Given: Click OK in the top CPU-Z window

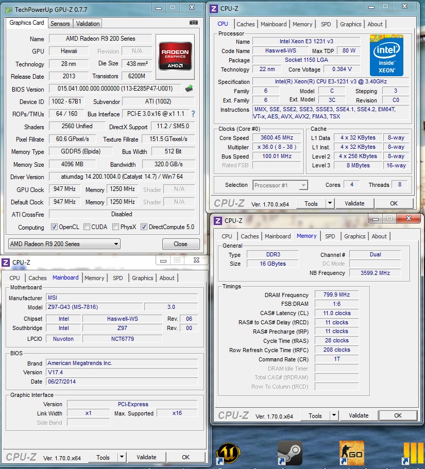Looking at the screenshot, I should click(x=394, y=203).
